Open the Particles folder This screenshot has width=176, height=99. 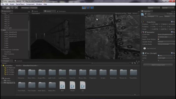point(72,74)
